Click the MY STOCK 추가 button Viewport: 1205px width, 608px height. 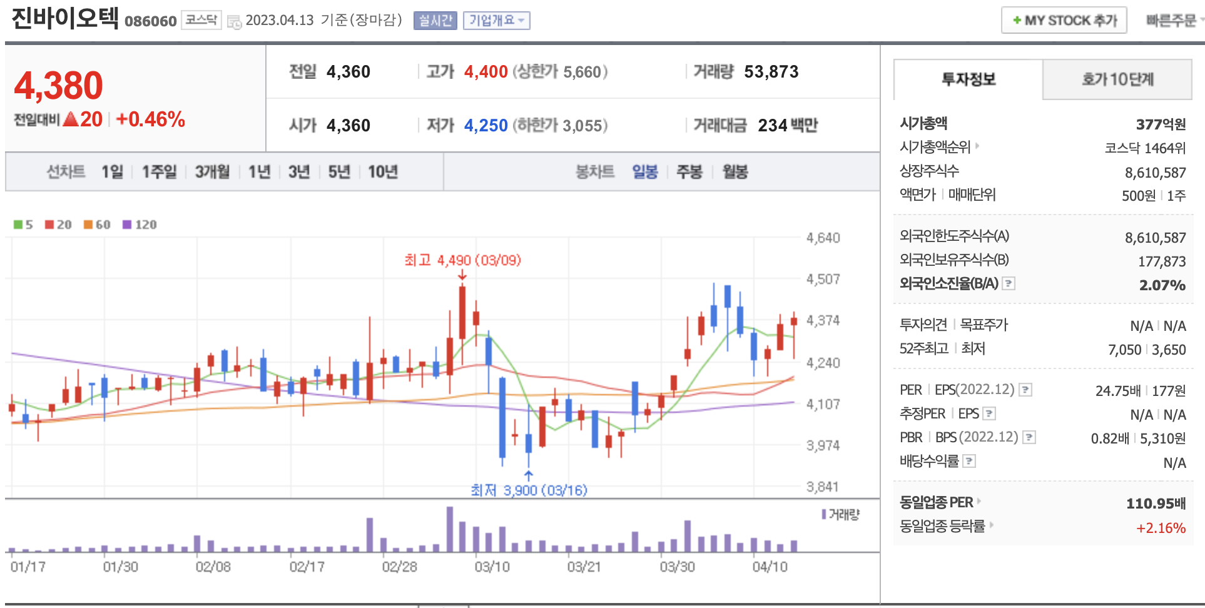click(1064, 21)
